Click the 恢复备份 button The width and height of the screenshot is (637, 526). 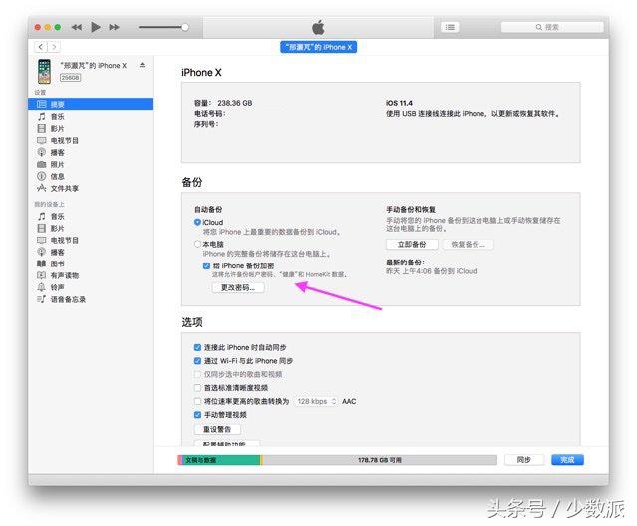click(x=468, y=245)
